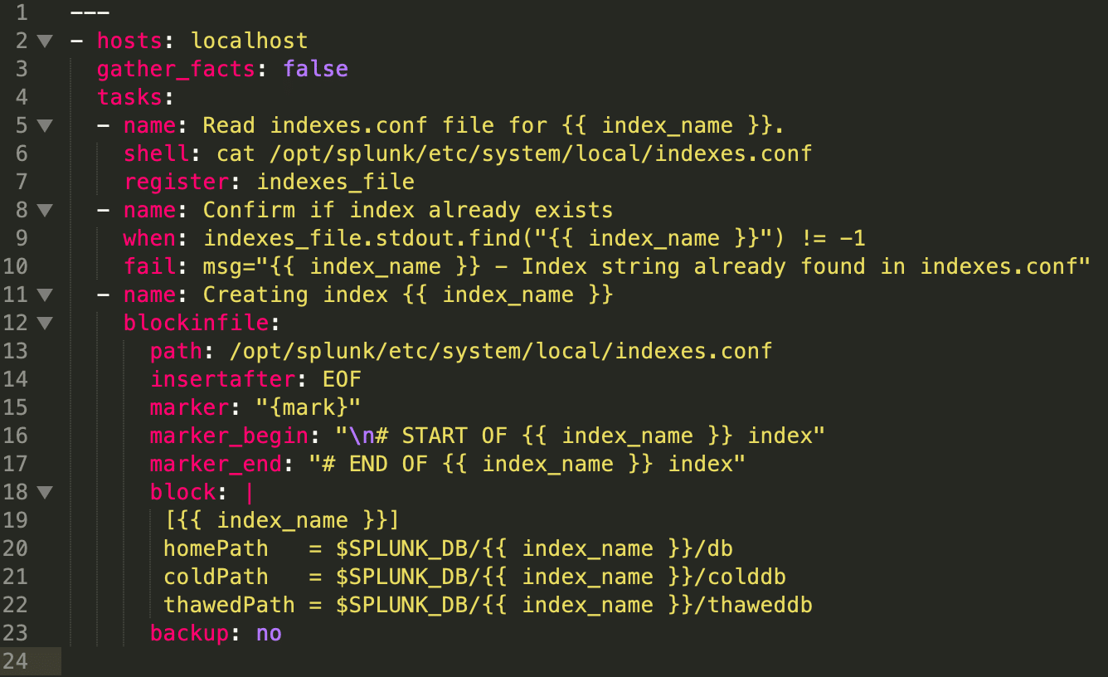
Task: Click the 'no' value on line 23
Action: point(270,633)
